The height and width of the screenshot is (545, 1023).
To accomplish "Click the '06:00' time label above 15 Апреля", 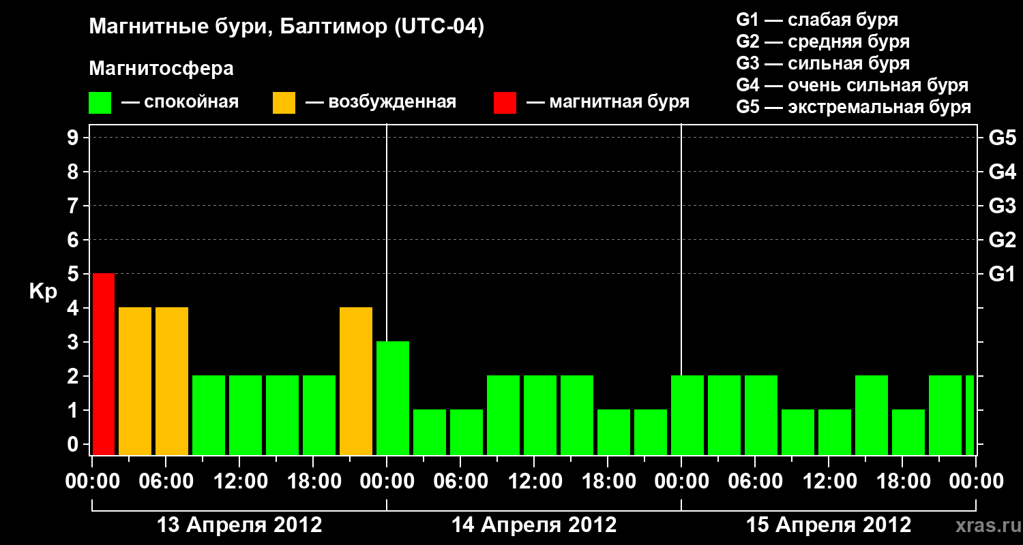I will [755, 482].
